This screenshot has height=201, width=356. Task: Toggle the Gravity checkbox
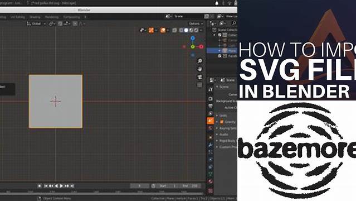222,122
